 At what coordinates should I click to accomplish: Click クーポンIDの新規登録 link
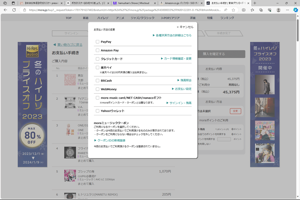(110, 141)
